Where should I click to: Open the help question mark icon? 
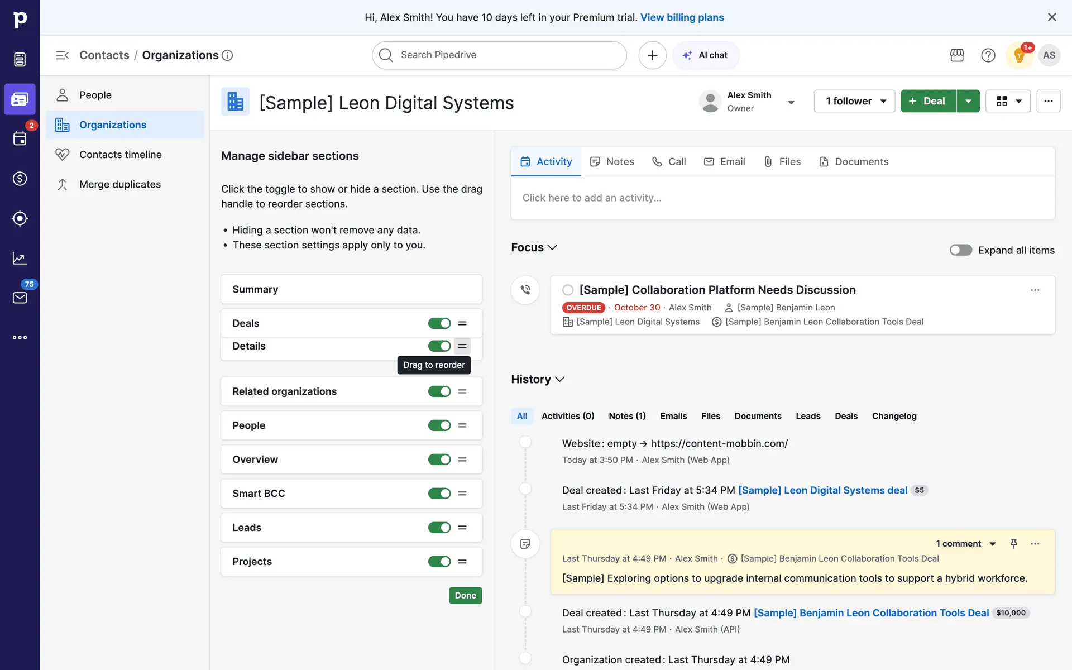click(988, 55)
